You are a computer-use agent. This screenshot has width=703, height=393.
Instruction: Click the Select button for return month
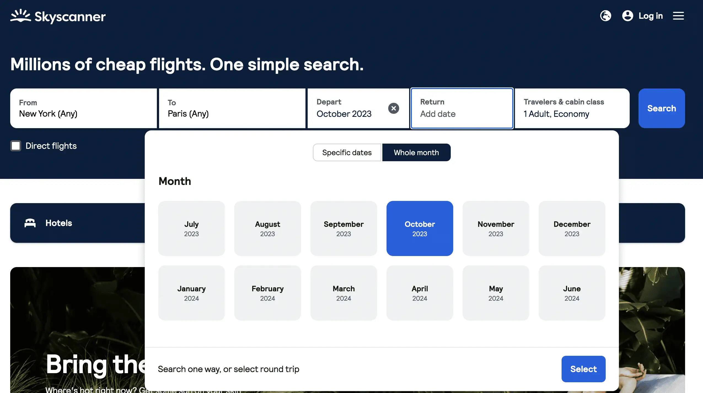pos(583,369)
